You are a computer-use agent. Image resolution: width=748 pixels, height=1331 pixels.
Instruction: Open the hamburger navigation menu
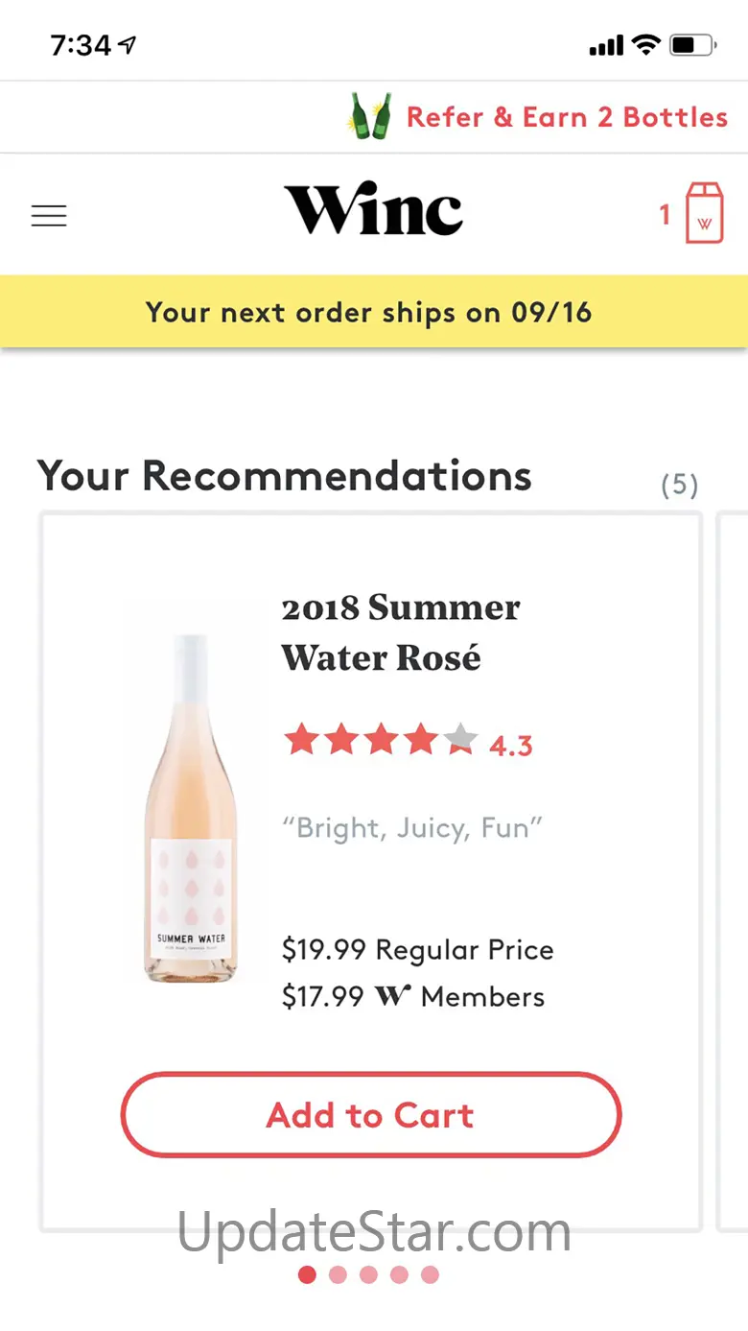coord(49,216)
